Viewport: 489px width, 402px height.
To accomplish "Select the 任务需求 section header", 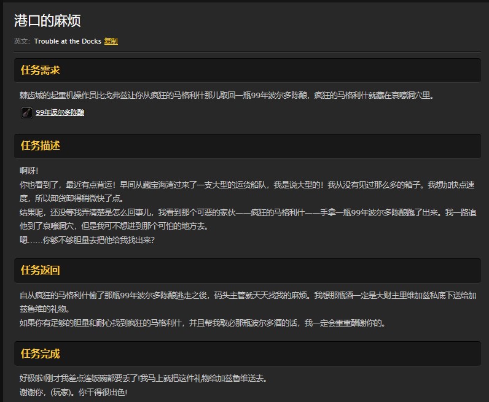I will tap(41, 70).
